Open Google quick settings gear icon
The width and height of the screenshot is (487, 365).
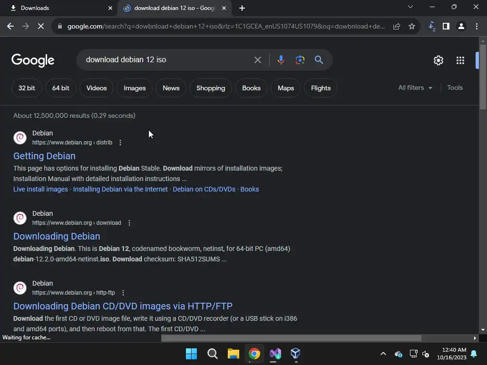coord(438,60)
